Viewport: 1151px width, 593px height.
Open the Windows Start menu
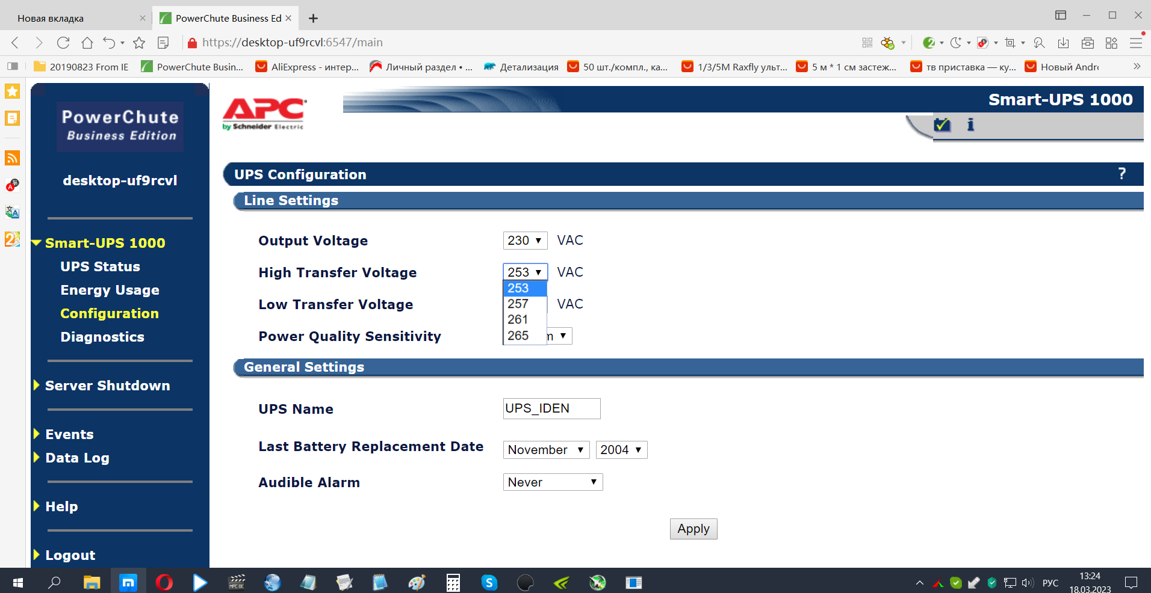coord(18,582)
